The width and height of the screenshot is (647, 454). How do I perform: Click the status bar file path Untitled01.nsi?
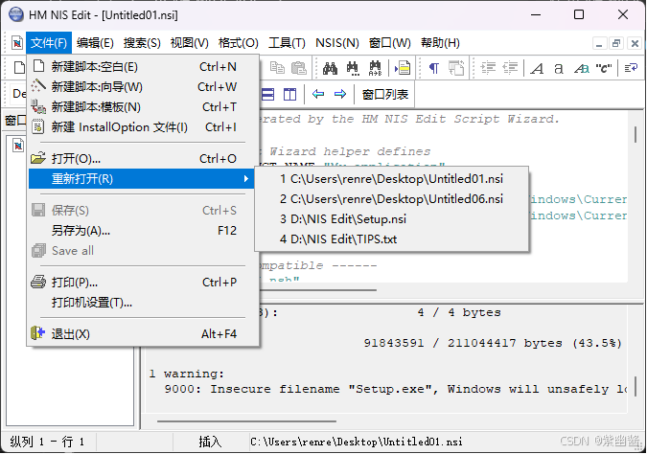(357, 443)
